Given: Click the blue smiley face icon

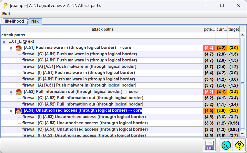Looking at the screenshot, I should 226,145.
